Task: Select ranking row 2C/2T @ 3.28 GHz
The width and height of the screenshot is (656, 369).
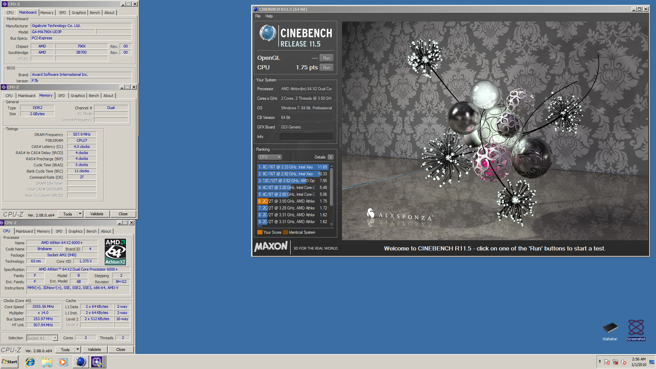Action: [x=293, y=208]
